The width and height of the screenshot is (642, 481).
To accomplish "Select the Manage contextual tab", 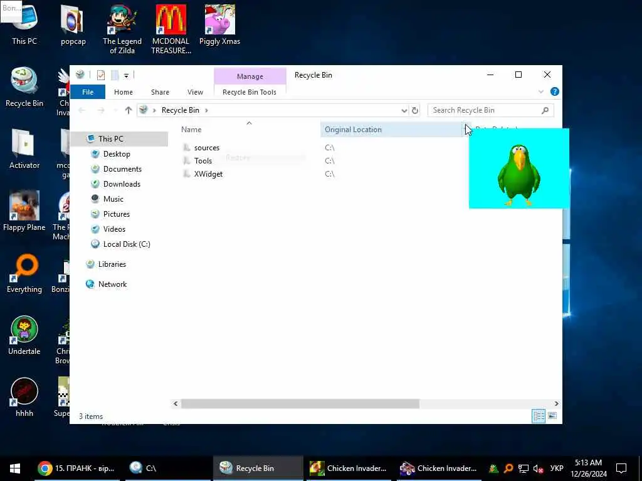I will point(250,76).
